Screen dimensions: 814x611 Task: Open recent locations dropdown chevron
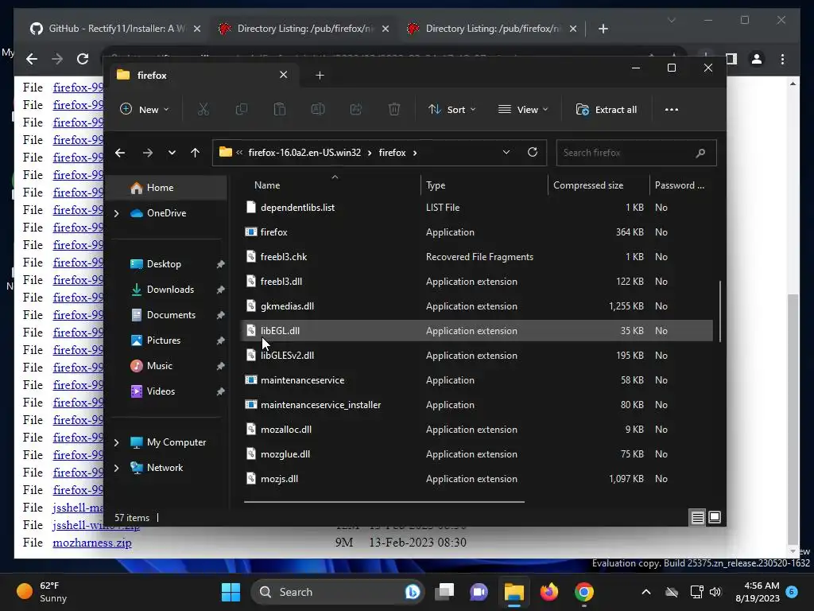172,153
